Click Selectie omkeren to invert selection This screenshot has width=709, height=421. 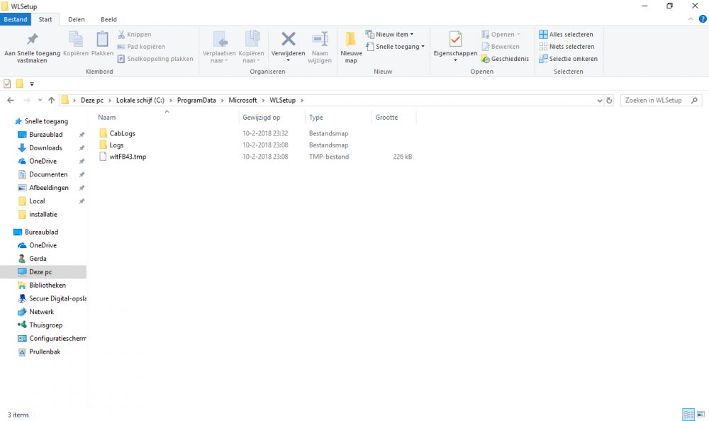[569, 58]
